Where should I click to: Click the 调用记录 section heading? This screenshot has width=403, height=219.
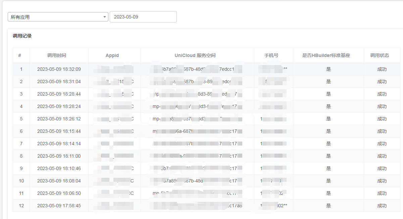pos(22,36)
